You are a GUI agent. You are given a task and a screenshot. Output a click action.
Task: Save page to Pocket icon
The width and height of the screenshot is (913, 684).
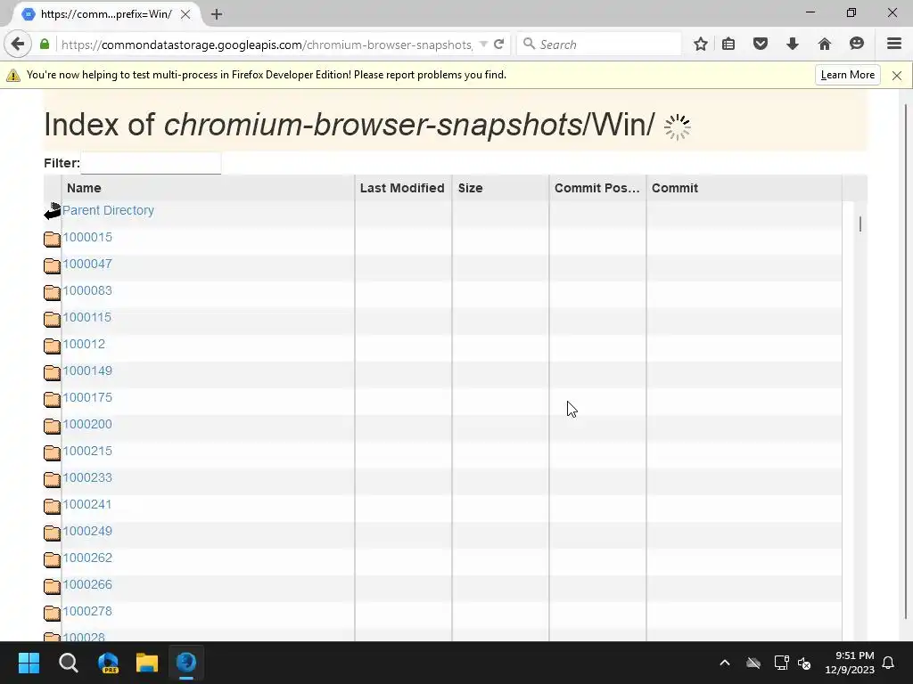[761, 45]
